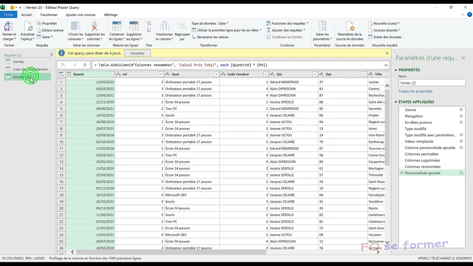The height and width of the screenshot is (266, 473).
Task: Open Nouvelle source dropdown
Action: [384, 23]
